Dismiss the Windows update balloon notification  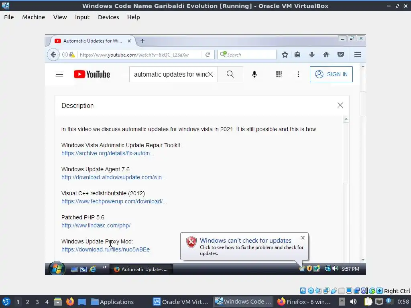tap(303, 238)
